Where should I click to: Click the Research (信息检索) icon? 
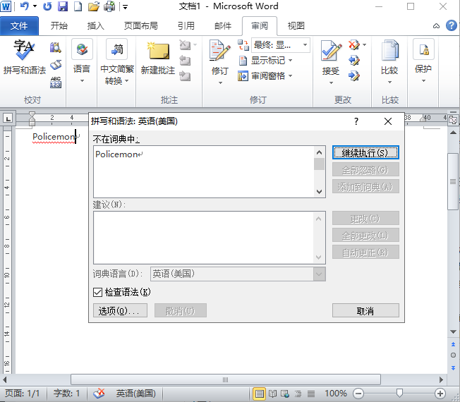point(56,47)
